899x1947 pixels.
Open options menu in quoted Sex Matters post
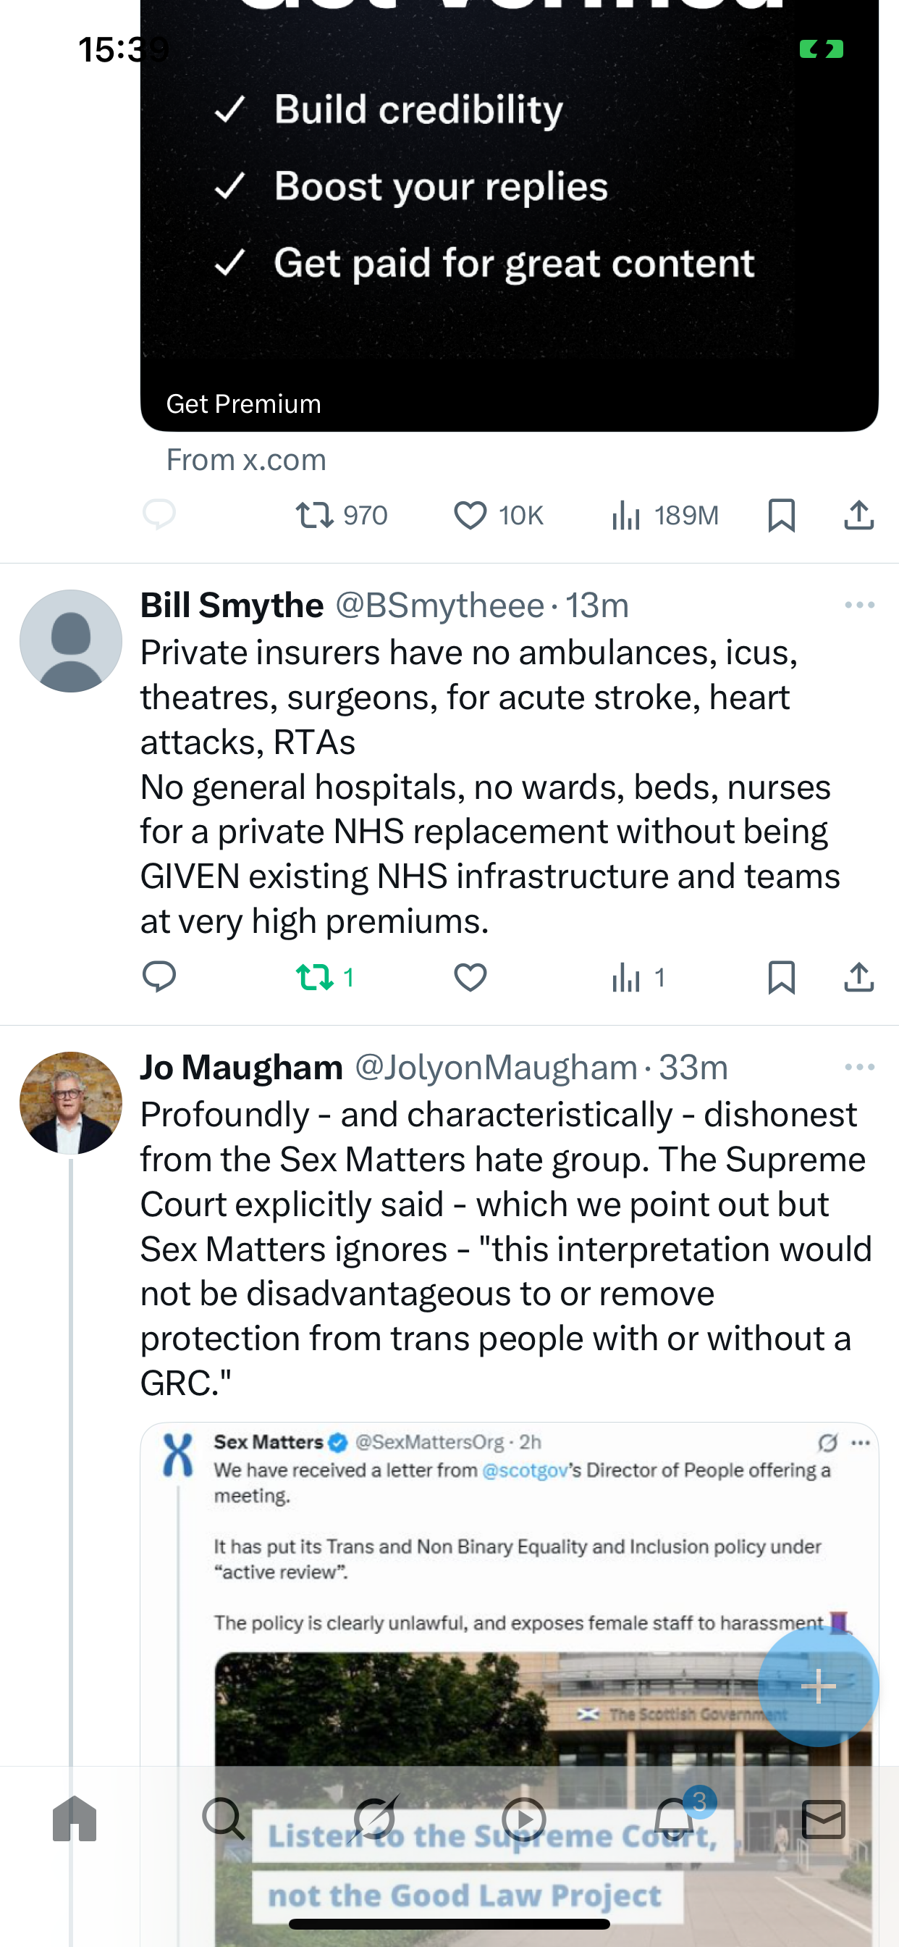(x=861, y=1443)
